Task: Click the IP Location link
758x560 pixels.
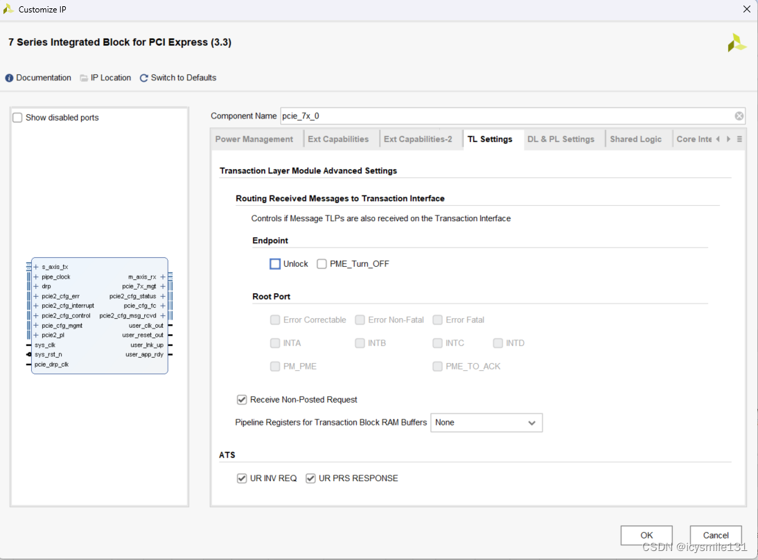Action: tap(111, 78)
